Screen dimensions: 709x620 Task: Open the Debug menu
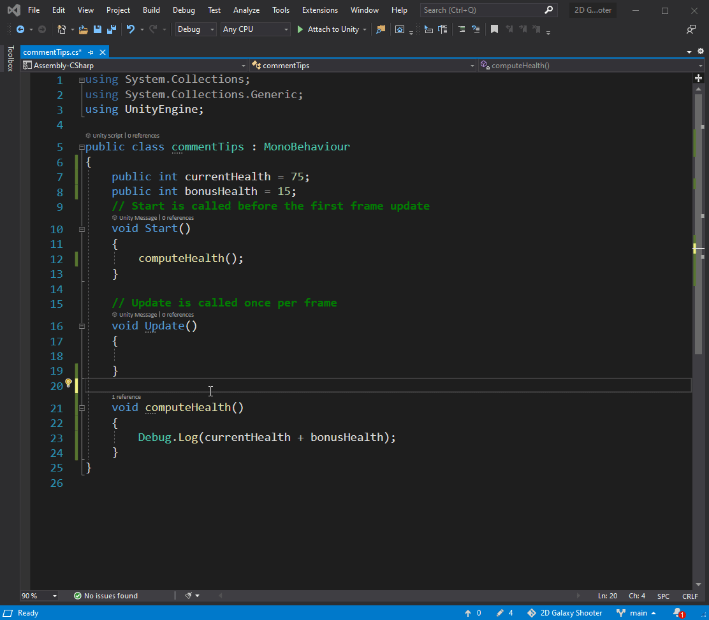click(x=184, y=10)
